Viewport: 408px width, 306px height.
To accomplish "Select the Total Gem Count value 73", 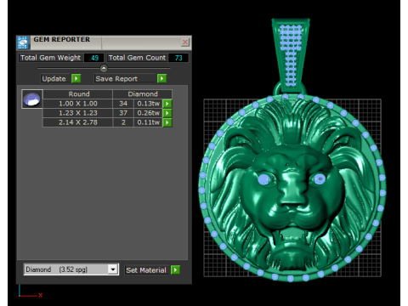I will click(178, 58).
